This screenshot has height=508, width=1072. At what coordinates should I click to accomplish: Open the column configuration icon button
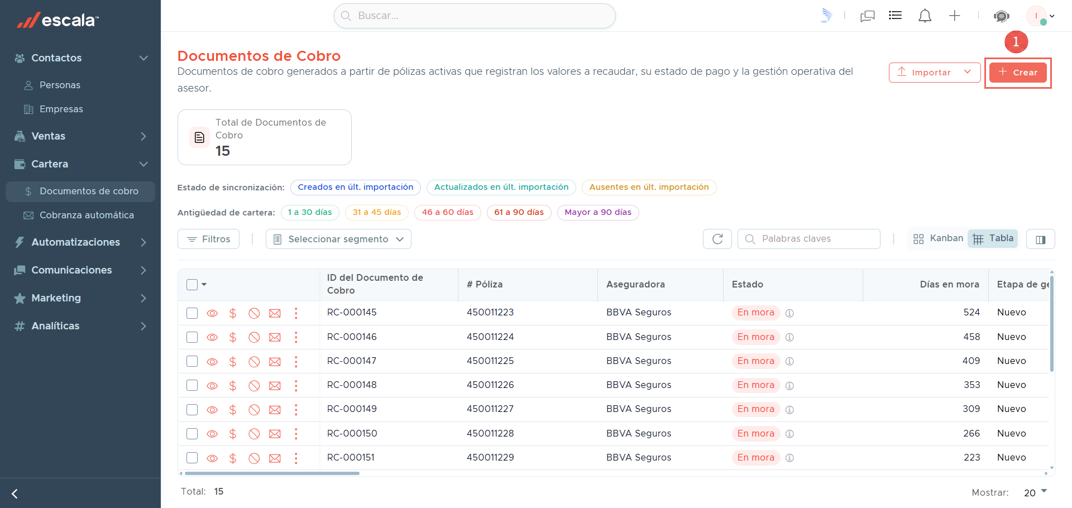tap(1040, 239)
